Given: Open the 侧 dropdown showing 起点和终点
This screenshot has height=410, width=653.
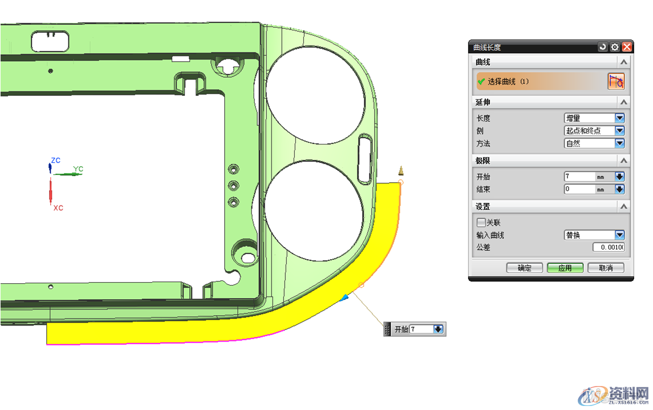Looking at the screenshot, I should coord(594,131).
